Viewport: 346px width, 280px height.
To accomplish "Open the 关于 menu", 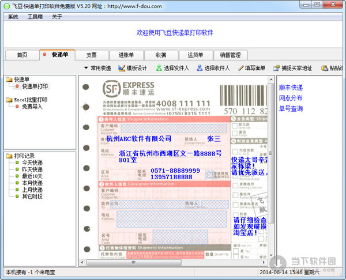I will (57, 17).
